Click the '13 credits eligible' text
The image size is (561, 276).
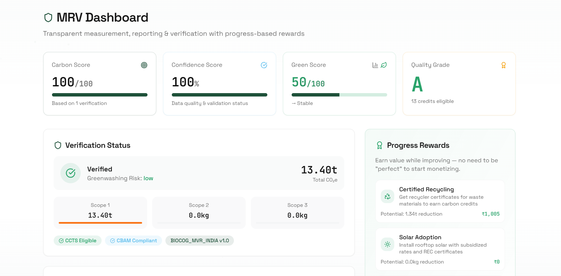tap(432, 101)
